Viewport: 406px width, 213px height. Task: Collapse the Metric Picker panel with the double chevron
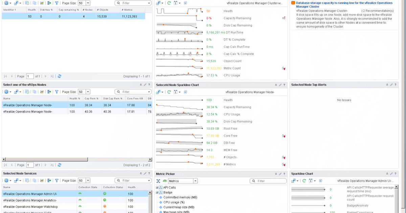(276, 173)
